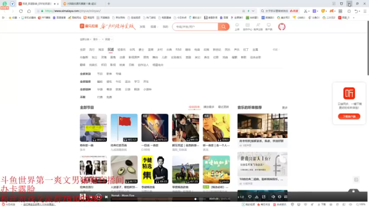Expand the 频道 dropdown in navigation
Viewport: 369px width, 207px height.
[155, 27]
